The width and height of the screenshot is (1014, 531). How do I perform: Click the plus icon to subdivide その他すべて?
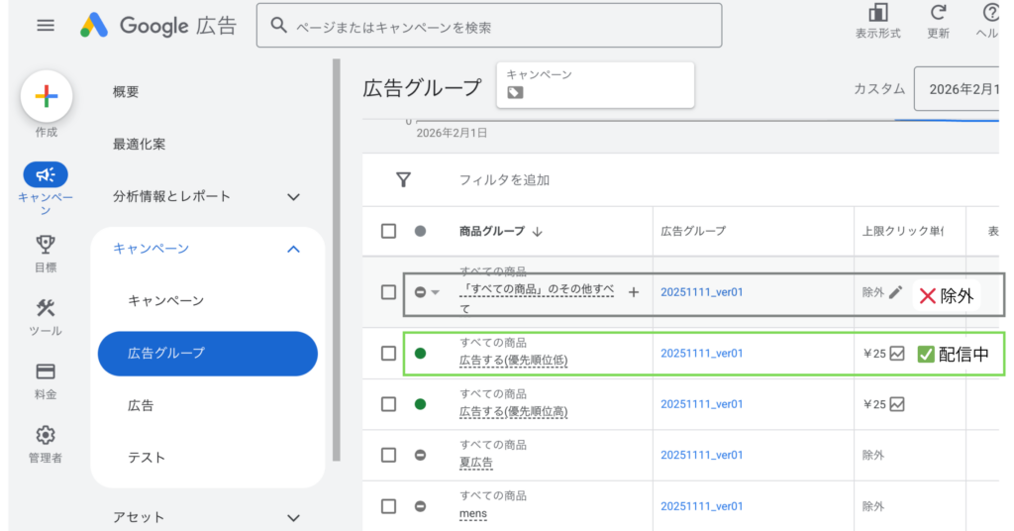(x=634, y=292)
